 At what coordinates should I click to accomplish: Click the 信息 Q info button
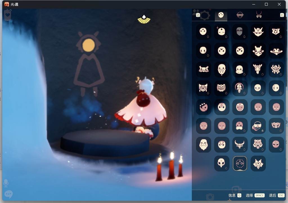(235, 195)
